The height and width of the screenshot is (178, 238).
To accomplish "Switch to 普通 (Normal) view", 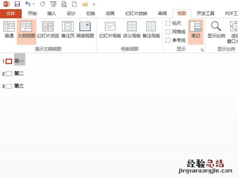I will [x=9, y=30].
